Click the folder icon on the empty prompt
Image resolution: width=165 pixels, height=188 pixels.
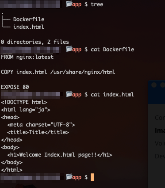point(69,176)
